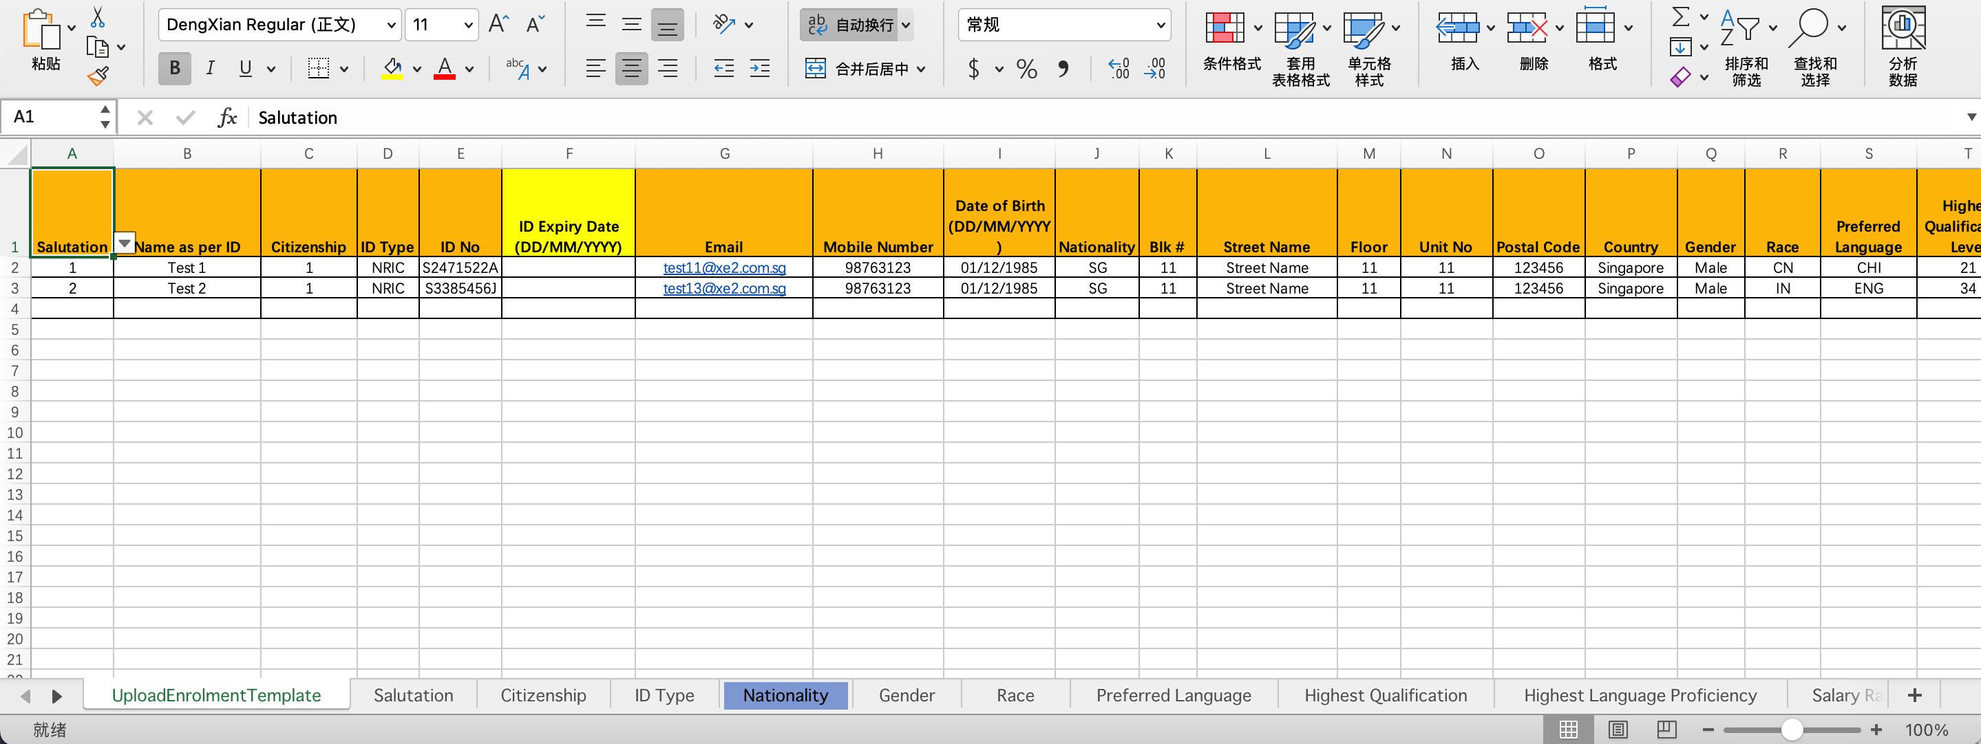The height and width of the screenshot is (744, 1981).
Task: Toggle 自动换行 wrap text
Action: [x=850, y=25]
